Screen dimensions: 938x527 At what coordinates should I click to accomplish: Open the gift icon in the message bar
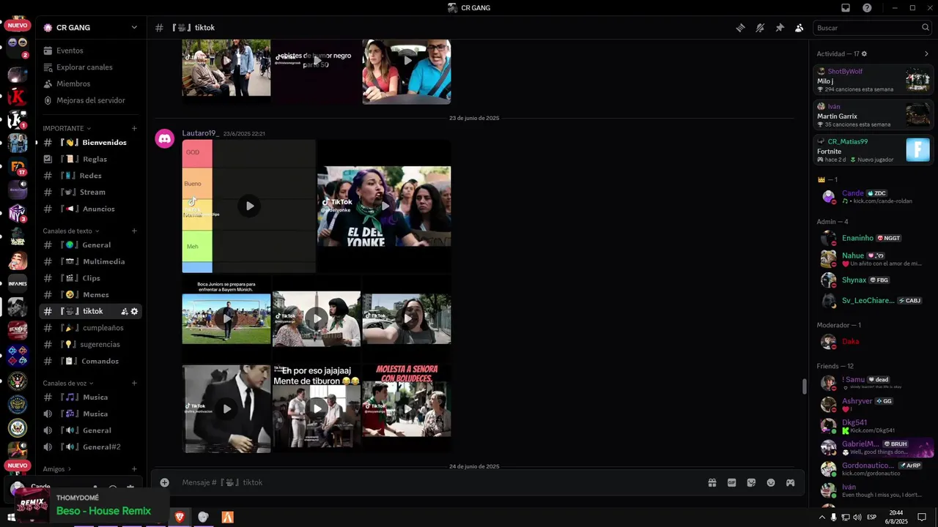712,482
